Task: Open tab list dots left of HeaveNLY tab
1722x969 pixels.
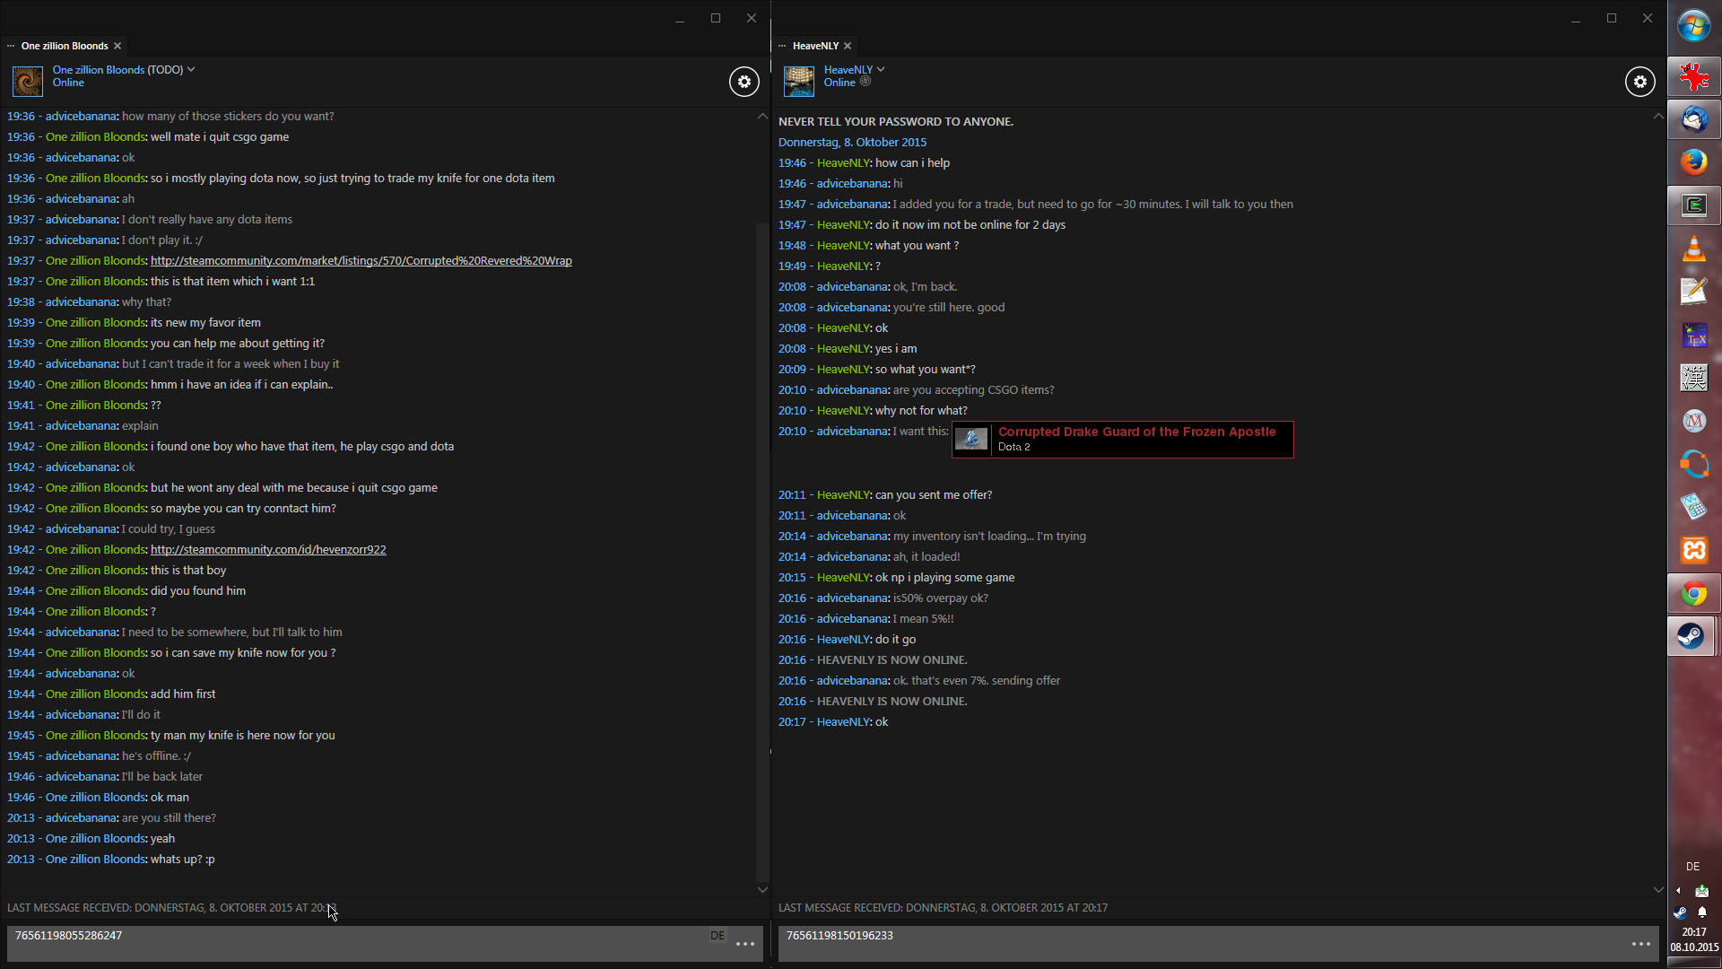Action: tap(782, 46)
